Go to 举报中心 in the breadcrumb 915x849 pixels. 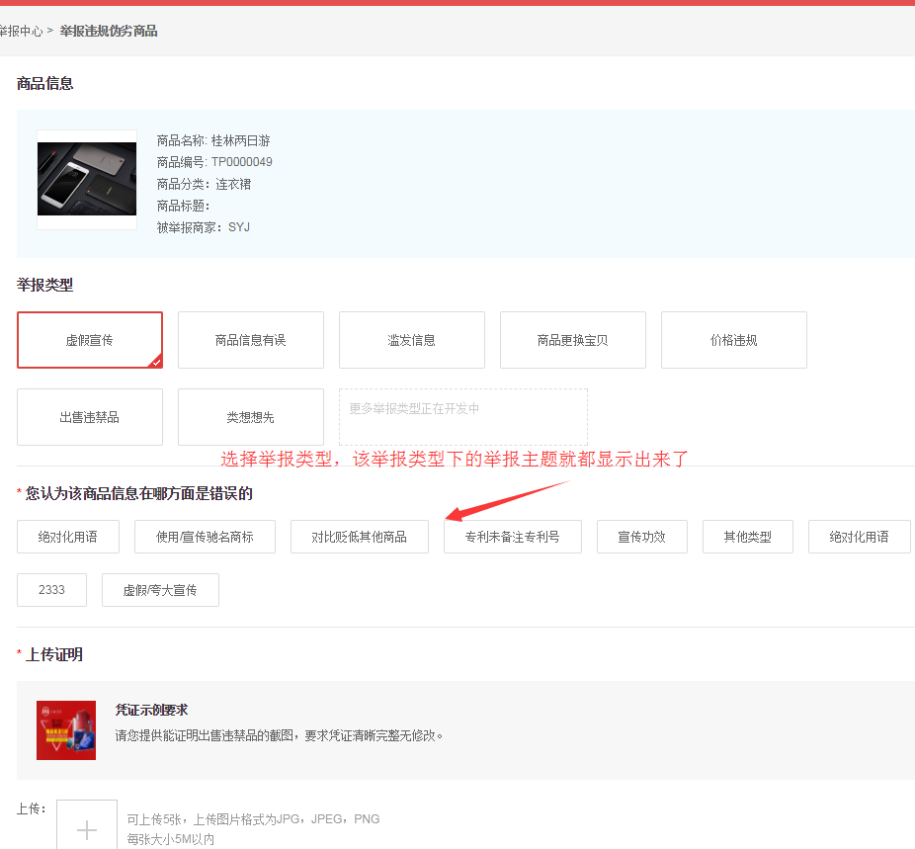point(20,32)
